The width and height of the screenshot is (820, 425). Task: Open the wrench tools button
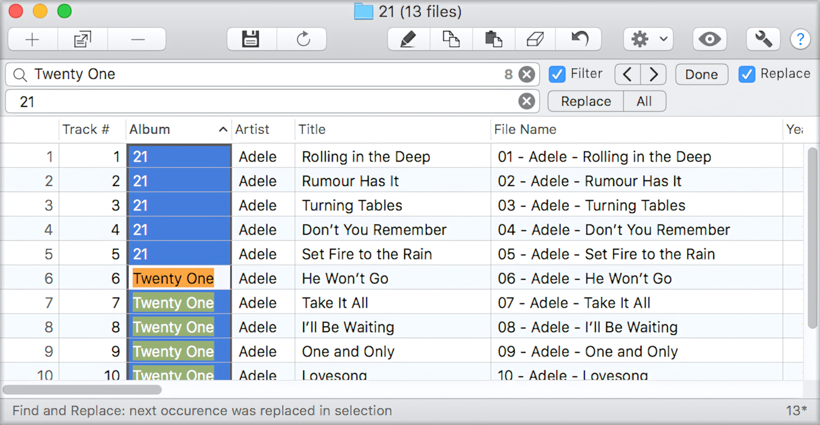click(x=763, y=40)
